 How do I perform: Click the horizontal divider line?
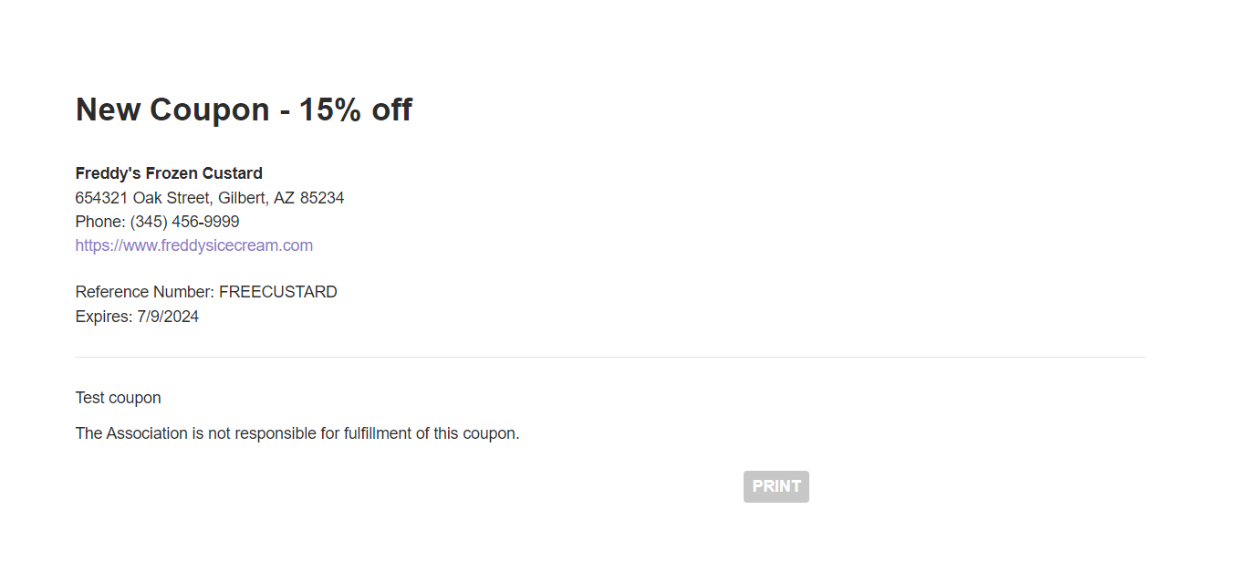click(610, 357)
